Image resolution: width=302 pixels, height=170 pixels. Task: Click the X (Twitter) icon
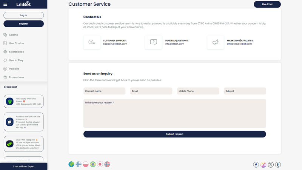click(x=271, y=165)
